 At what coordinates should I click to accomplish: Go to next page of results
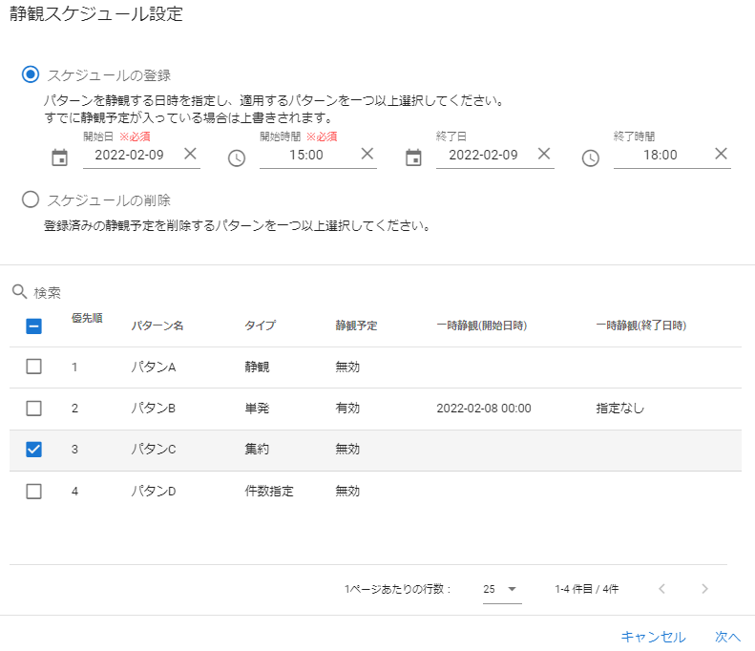pyautogui.click(x=704, y=589)
